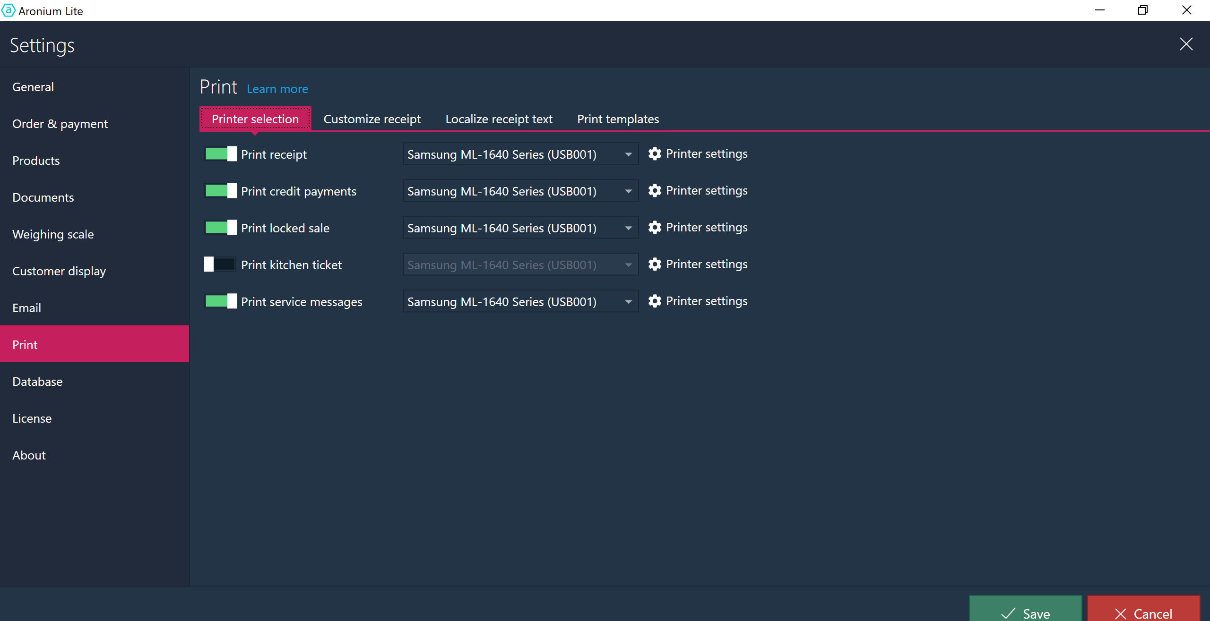Open the Print templates tab
Screen dimensions: 1210x621
point(618,119)
